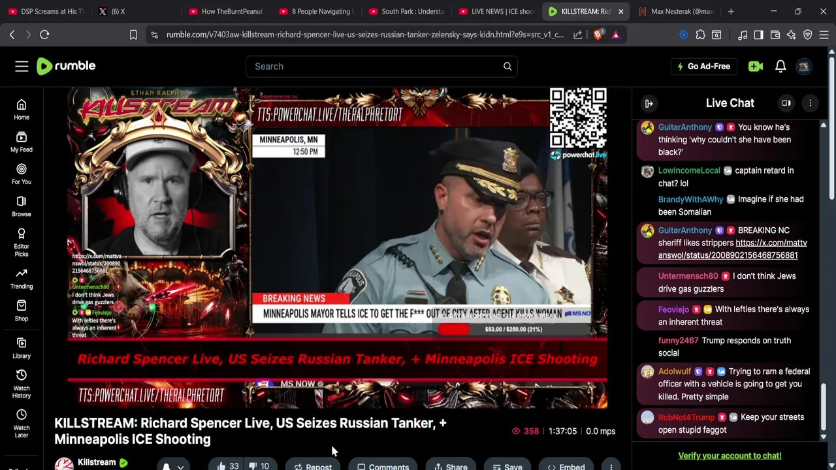Open Shop in the sidebar

(22, 311)
